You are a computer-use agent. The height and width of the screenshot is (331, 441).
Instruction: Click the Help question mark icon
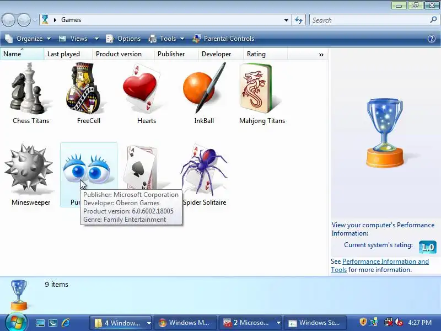[x=432, y=39]
